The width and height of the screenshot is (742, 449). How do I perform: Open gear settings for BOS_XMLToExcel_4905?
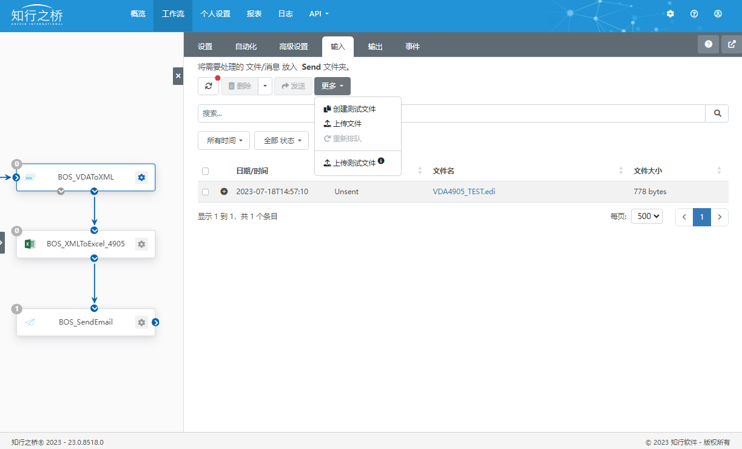coord(141,244)
